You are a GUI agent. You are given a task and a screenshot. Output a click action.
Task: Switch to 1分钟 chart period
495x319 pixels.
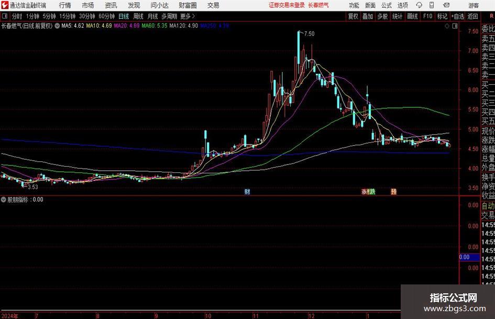(x=32, y=16)
